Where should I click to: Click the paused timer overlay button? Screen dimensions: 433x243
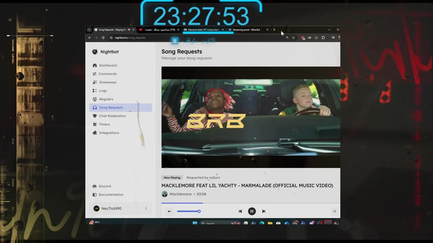(x=175, y=41)
